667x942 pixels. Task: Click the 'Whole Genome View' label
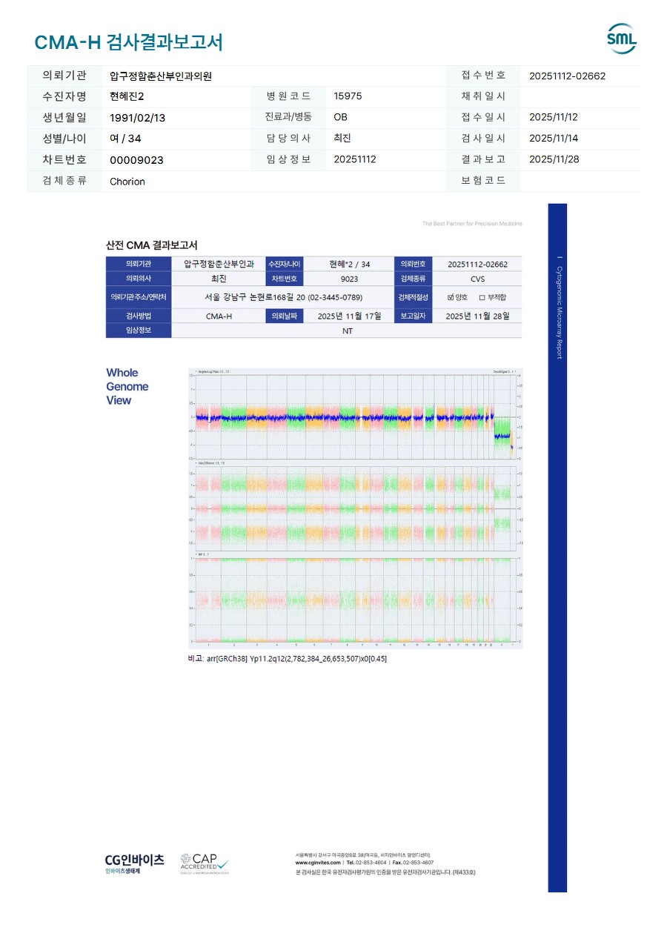point(127,387)
